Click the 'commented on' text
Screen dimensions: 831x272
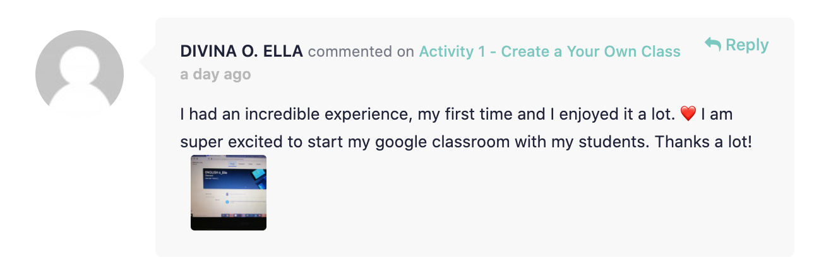tap(361, 52)
